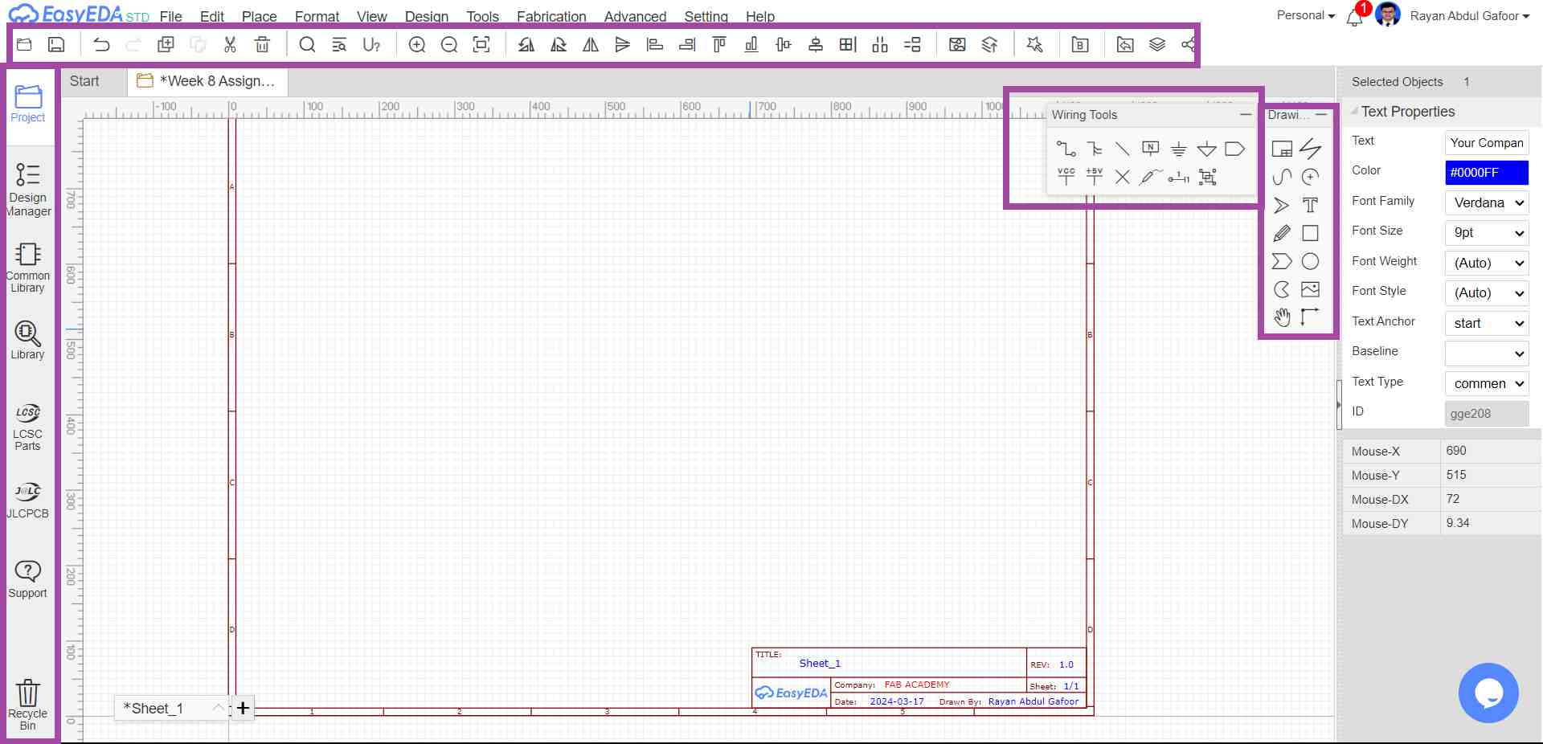Open the Text Anchor dropdown

click(1487, 323)
